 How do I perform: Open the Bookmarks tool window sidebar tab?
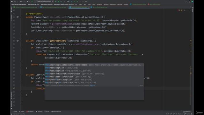pos(11,105)
